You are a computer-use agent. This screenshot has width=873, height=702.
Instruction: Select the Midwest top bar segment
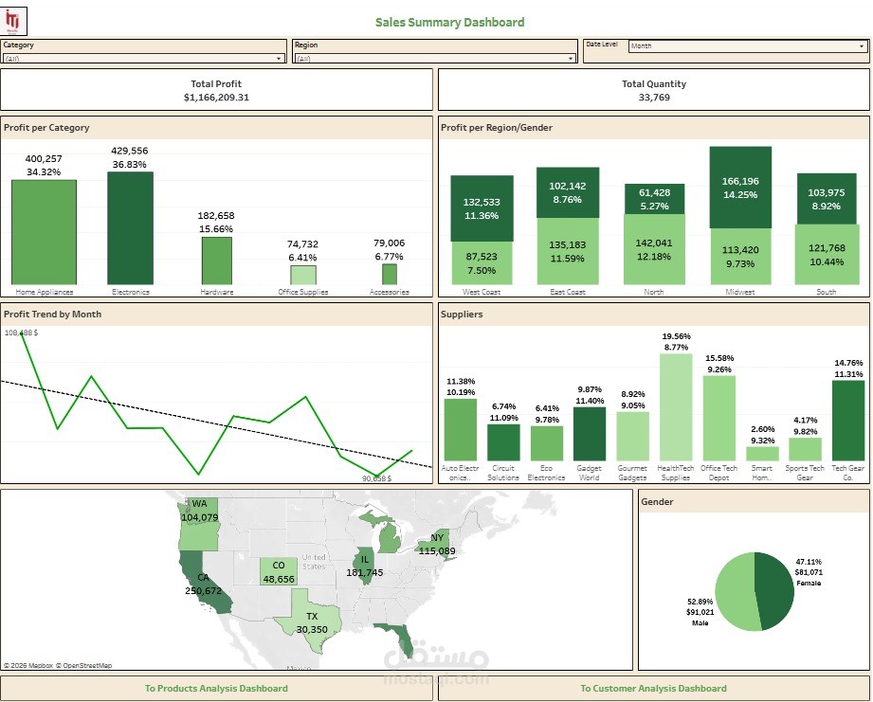[739, 185]
